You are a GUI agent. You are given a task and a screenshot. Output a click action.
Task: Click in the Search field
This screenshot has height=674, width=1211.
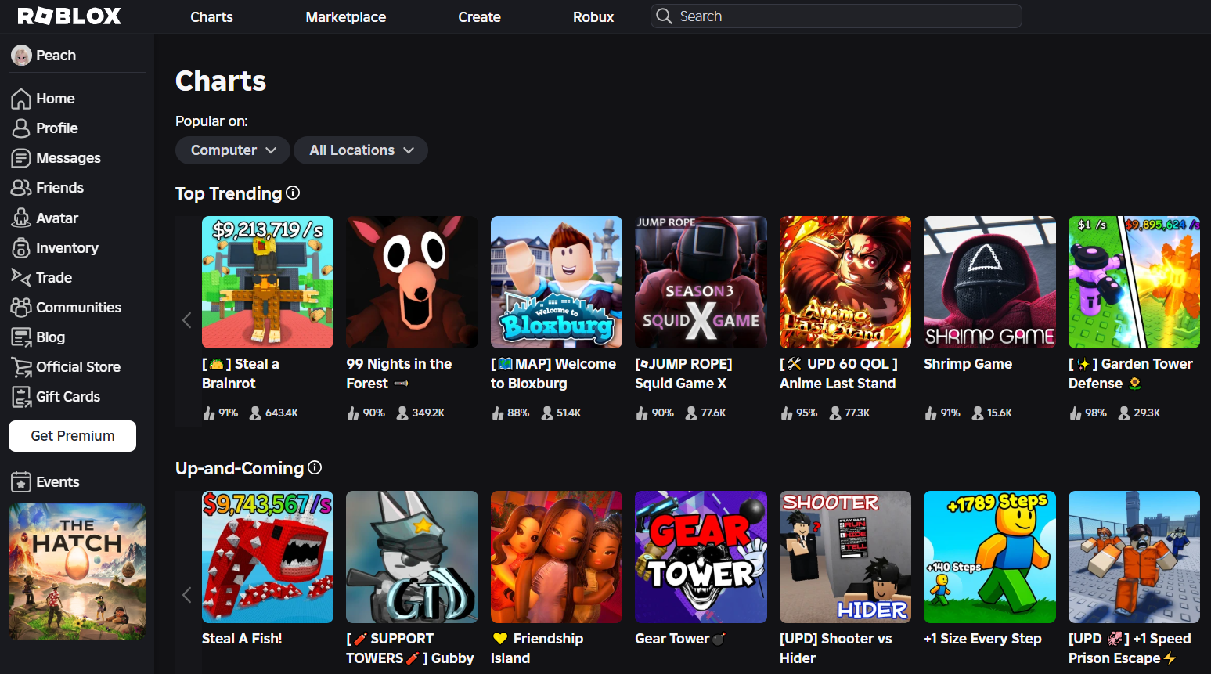(x=836, y=16)
